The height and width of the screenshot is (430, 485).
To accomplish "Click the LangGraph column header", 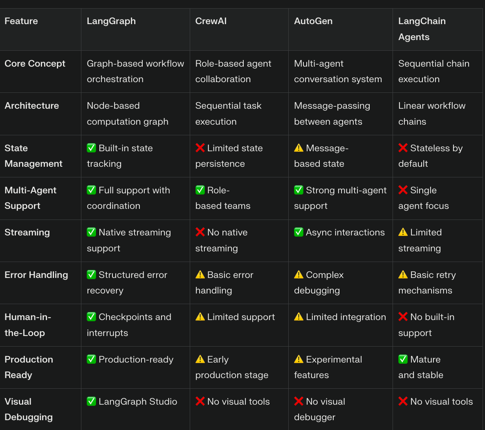I will point(111,21).
